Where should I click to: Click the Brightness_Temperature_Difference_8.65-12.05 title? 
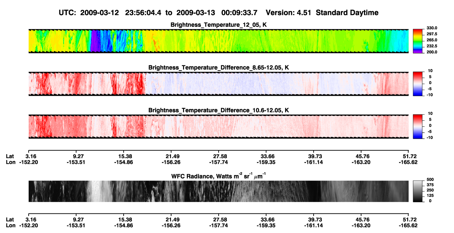pyautogui.click(x=219, y=67)
